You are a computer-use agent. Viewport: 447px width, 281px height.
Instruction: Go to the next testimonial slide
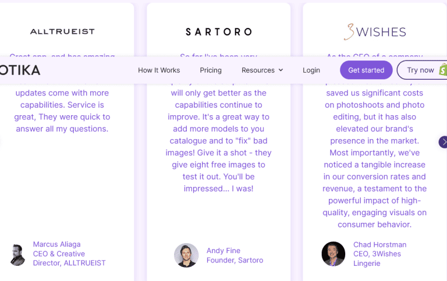(444, 142)
